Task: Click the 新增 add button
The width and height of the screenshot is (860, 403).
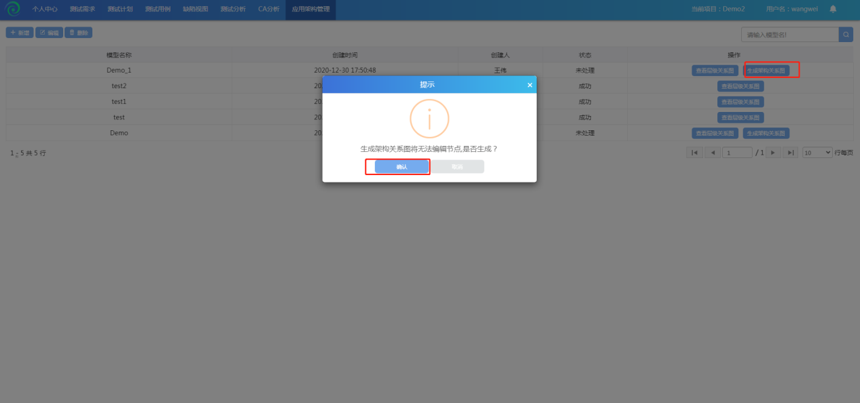Action: (x=20, y=33)
